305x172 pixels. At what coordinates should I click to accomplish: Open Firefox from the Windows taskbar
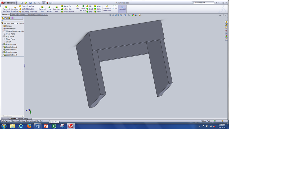coord(29,126)
